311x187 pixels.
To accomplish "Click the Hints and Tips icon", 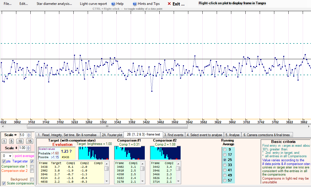I will [x=135, y=4].
